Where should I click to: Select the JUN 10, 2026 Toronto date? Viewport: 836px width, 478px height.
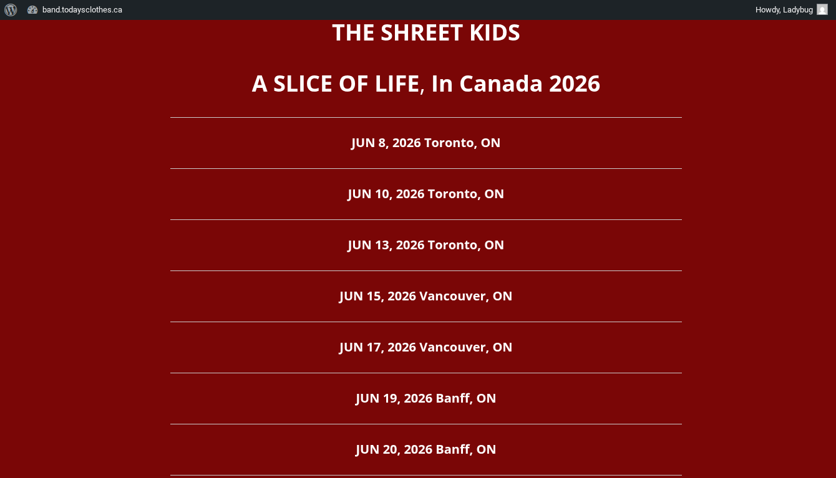[x=425, y=194]
